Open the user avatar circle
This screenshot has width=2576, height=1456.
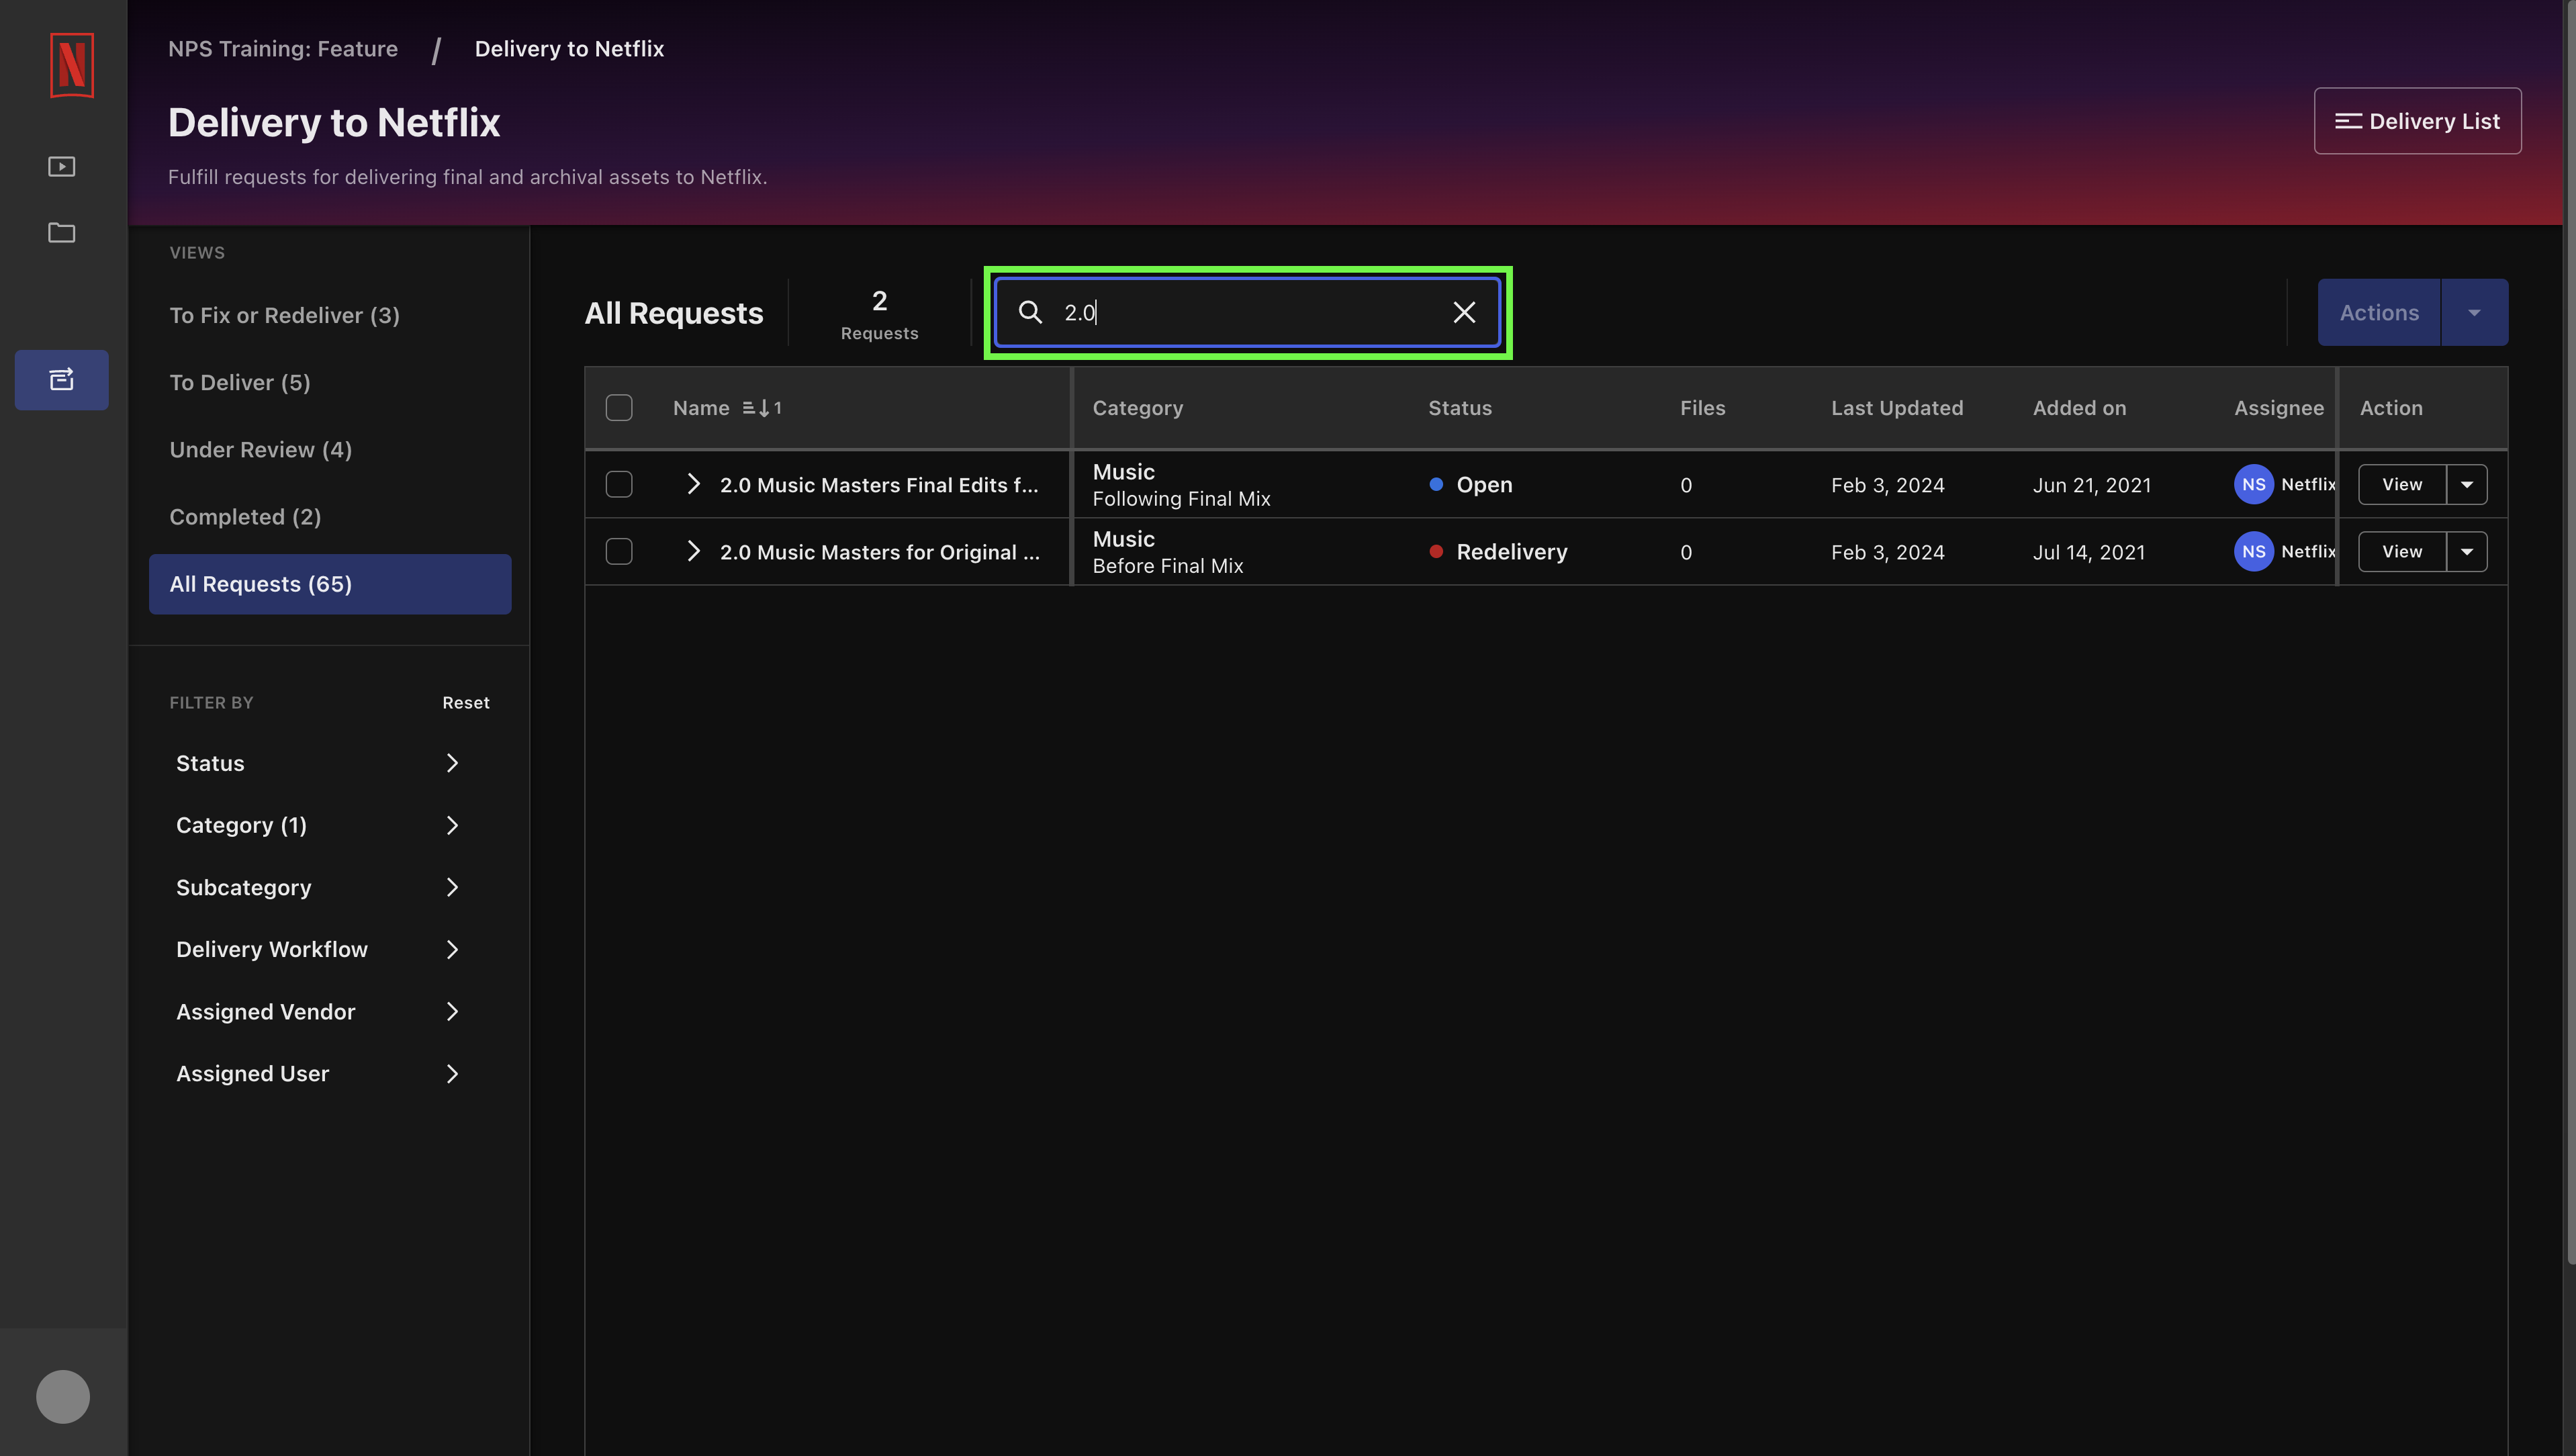pyautogui.click(x=63, y=1396)
